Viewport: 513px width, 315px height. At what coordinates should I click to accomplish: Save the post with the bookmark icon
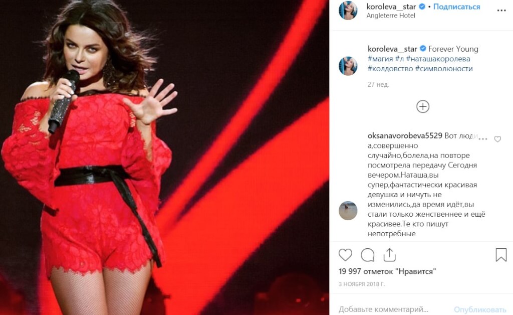click(x=501, y=255)
